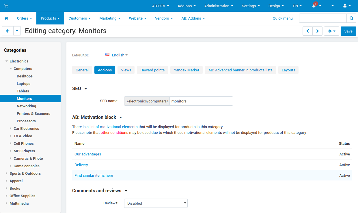
Task: Click the back arrow navigation button
Action: [8, 31]
